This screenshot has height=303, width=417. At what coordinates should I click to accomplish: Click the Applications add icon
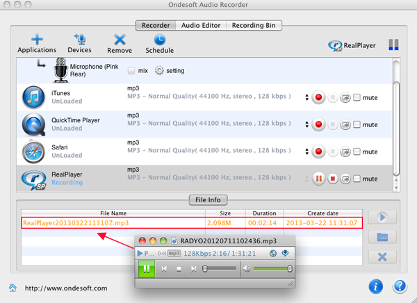point(37,40)
